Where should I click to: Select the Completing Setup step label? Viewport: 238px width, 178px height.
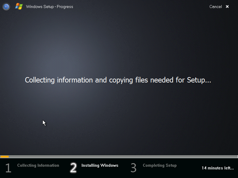click(160, 166)
